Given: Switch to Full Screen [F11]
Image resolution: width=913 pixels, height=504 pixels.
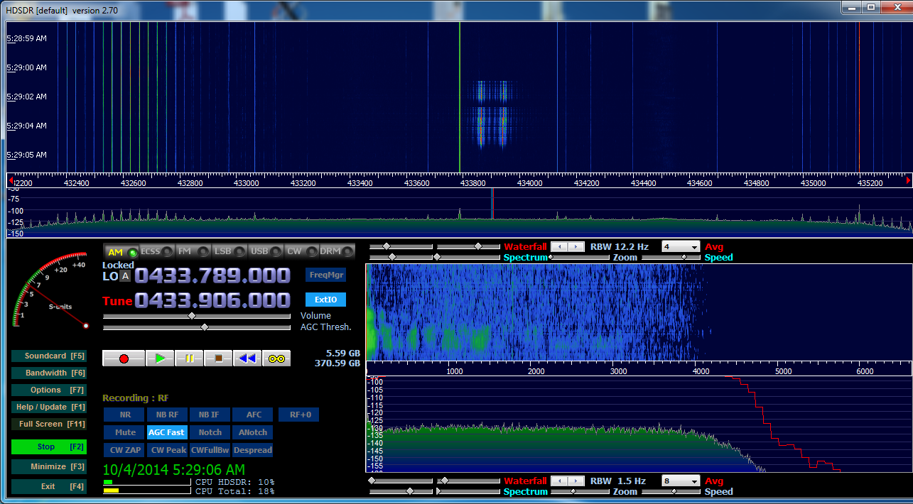Looking at the screenshot, I should (49, 424).
